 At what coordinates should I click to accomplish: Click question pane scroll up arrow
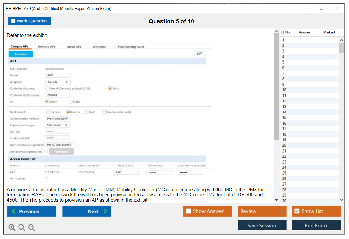point(276,31)
